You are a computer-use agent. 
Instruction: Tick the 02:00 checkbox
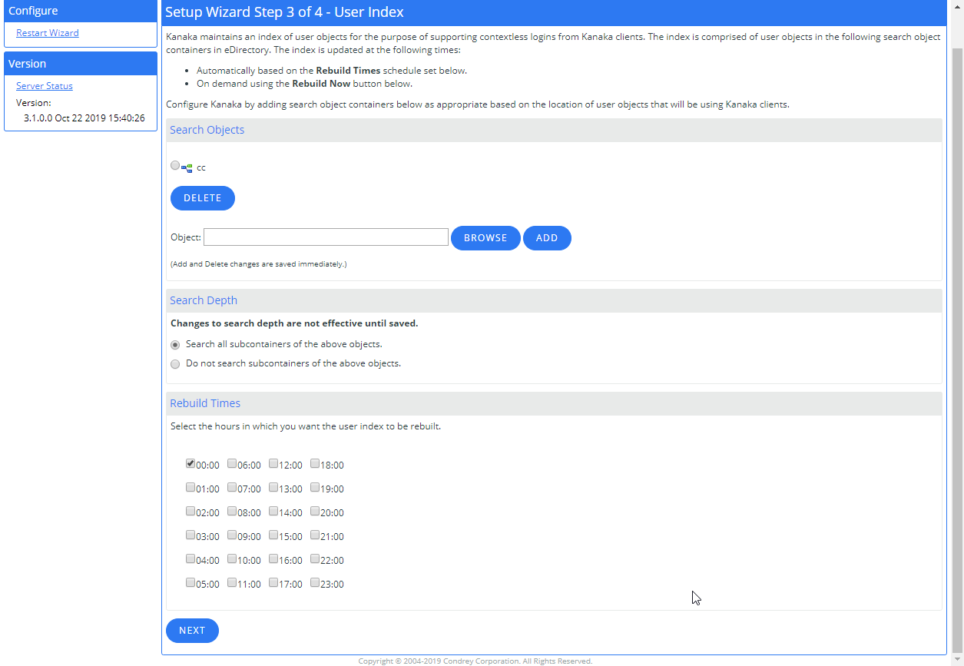click(x=190, y=511)
